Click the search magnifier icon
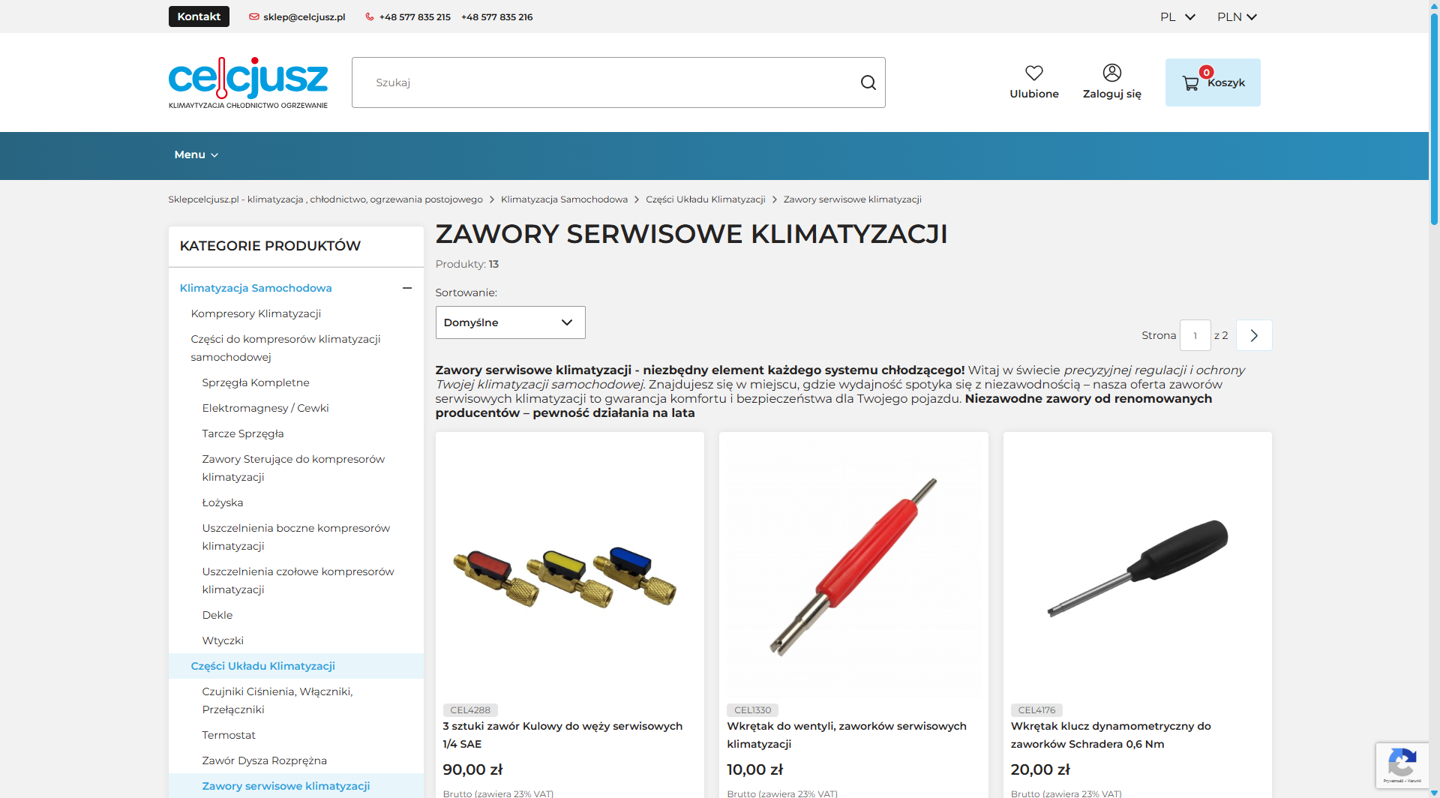Image resolution: width=1440 pixels, height=798 pixels. point(868,82)
